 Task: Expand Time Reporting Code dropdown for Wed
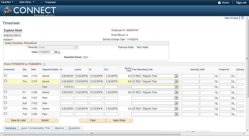point(176,76)
